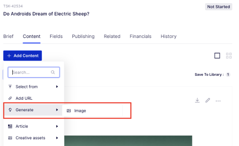
Task: Click the download icon on the asset
Action: pyautogui.click(x=197, y=100)
